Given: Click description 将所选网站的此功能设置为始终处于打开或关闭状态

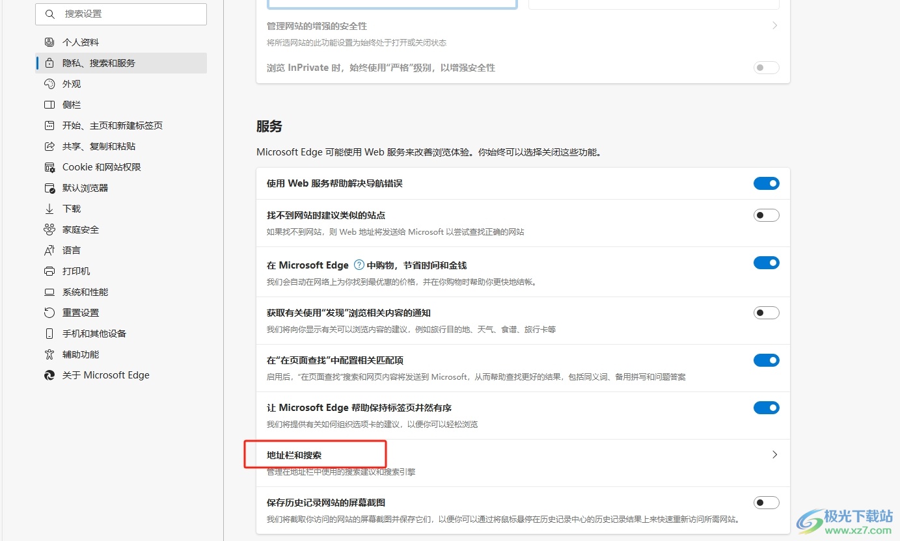Looking at the screenshot, I should pos(357,43).
